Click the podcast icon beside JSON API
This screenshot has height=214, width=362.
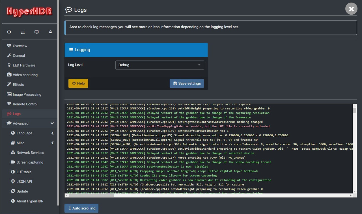click(x=13, y=182)
